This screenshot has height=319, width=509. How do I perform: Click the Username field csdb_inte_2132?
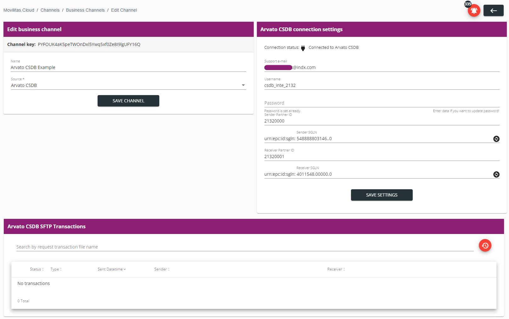coord(382,85)
